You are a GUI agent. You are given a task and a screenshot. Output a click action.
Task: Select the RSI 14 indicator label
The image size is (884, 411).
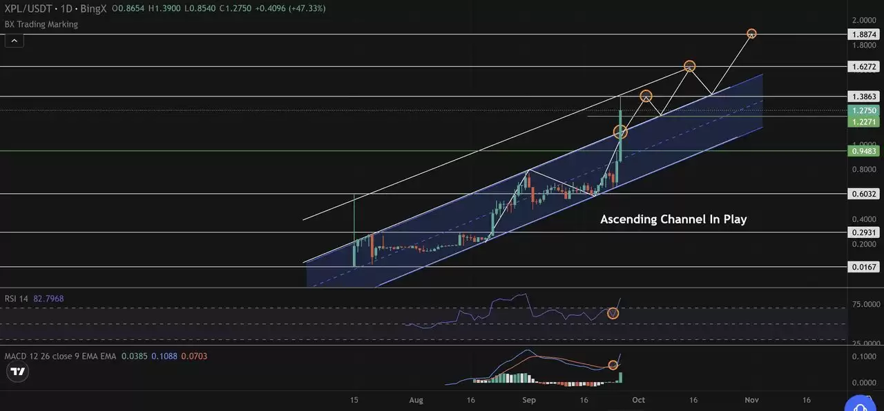point(16,299)
